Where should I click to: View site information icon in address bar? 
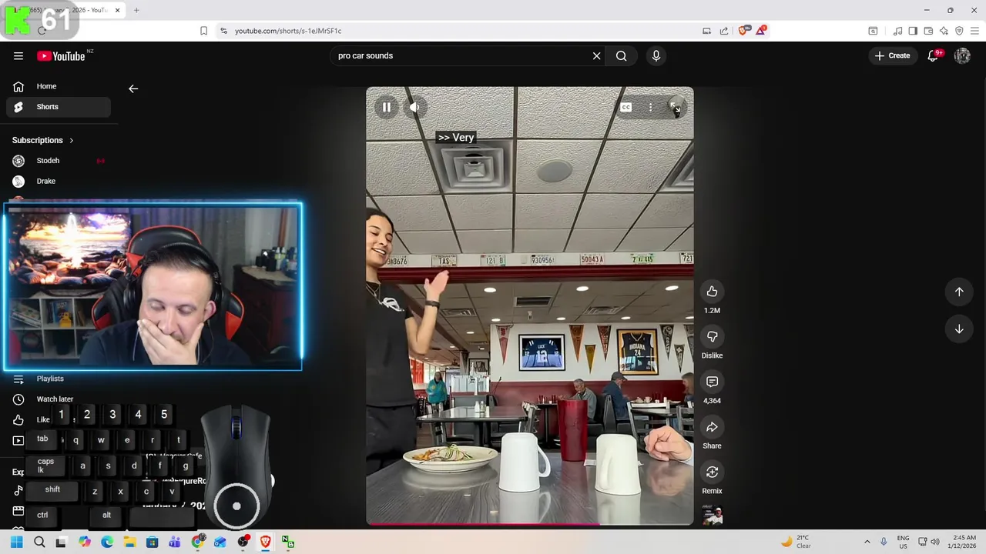coord(224,31)
